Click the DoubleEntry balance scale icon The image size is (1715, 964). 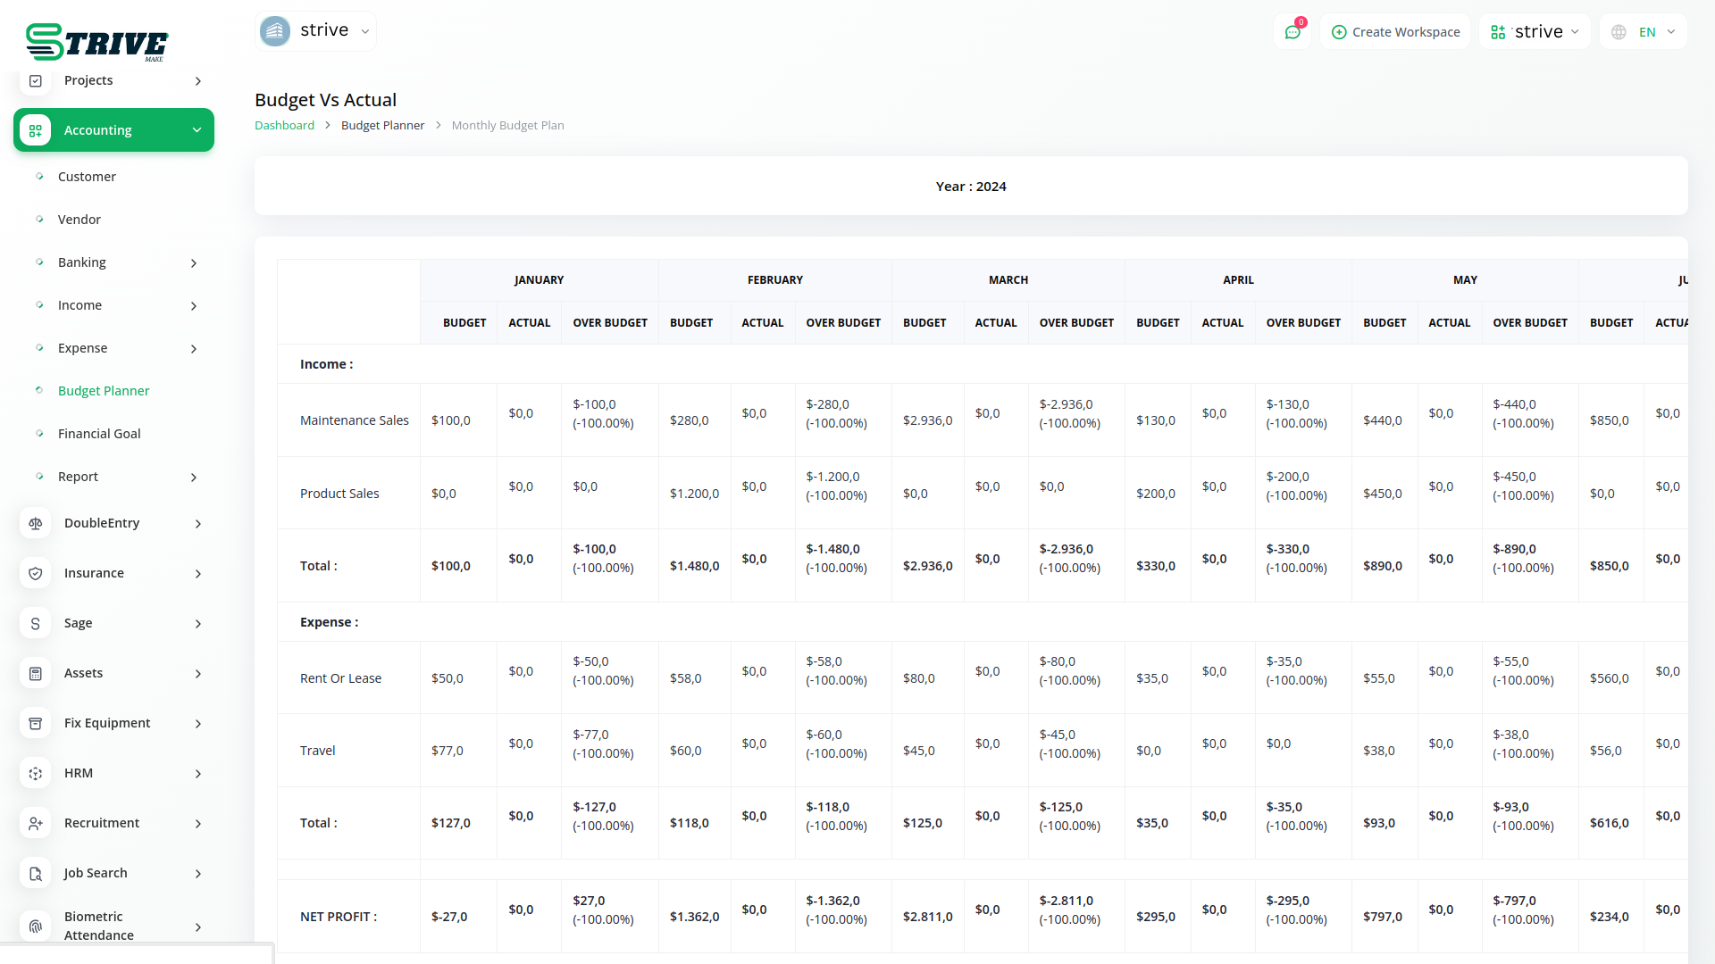pos(36,524)
